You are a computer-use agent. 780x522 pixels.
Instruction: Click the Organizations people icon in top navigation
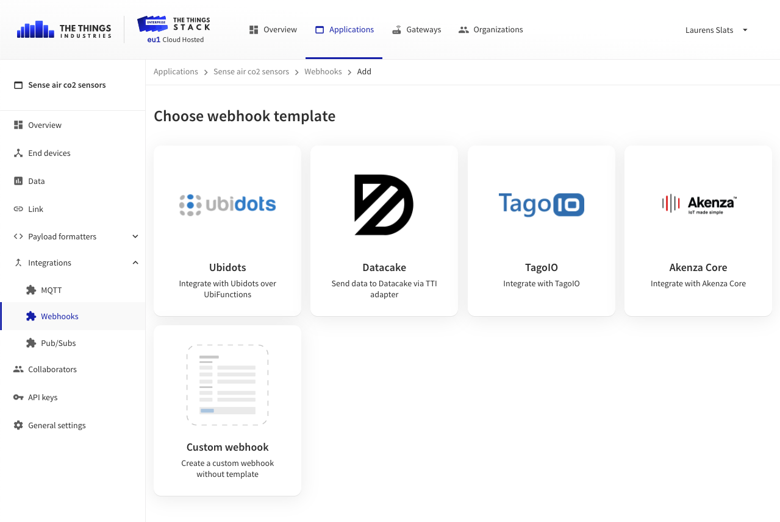tap(463, 30)
